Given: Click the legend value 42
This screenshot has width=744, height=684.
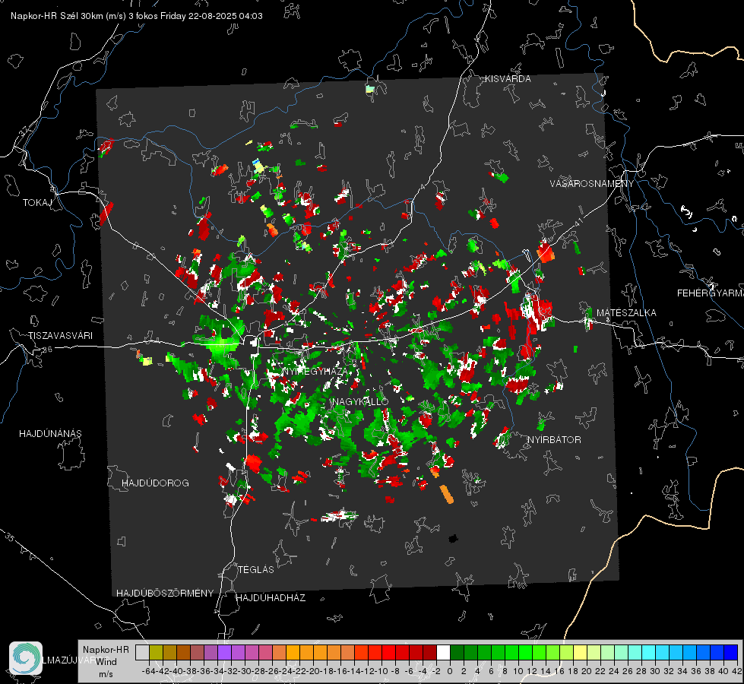Looking at the screenshot, I should [736, 671].
